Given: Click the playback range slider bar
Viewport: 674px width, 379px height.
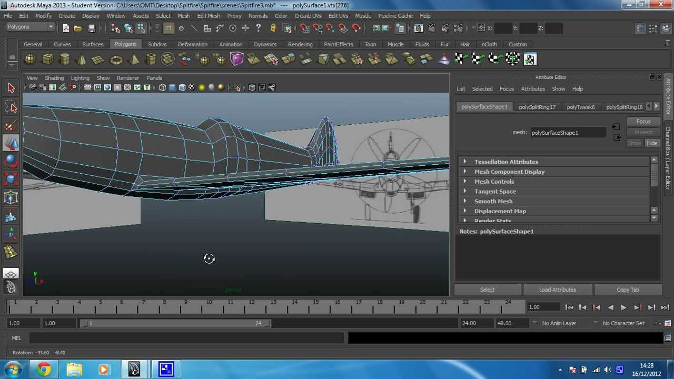Looking at the screenshot, I should pos(175,323).
